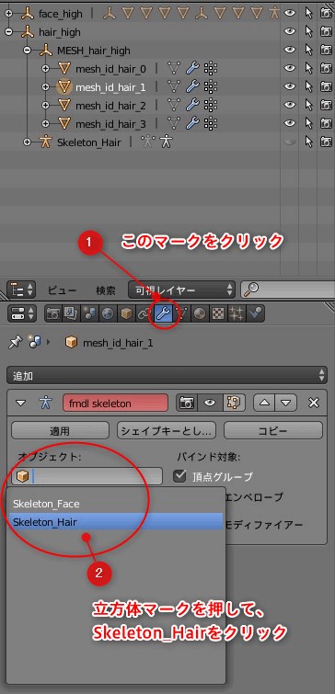Screen dimensions: 335x694
Task: Open the 可視レイヤー display mode dropdown
Action: (x=181, y=290)
